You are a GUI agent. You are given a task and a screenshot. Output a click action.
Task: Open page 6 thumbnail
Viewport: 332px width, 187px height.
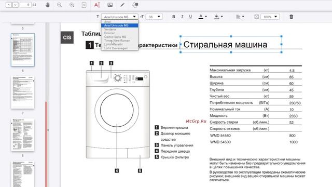[x=23, y=50]
